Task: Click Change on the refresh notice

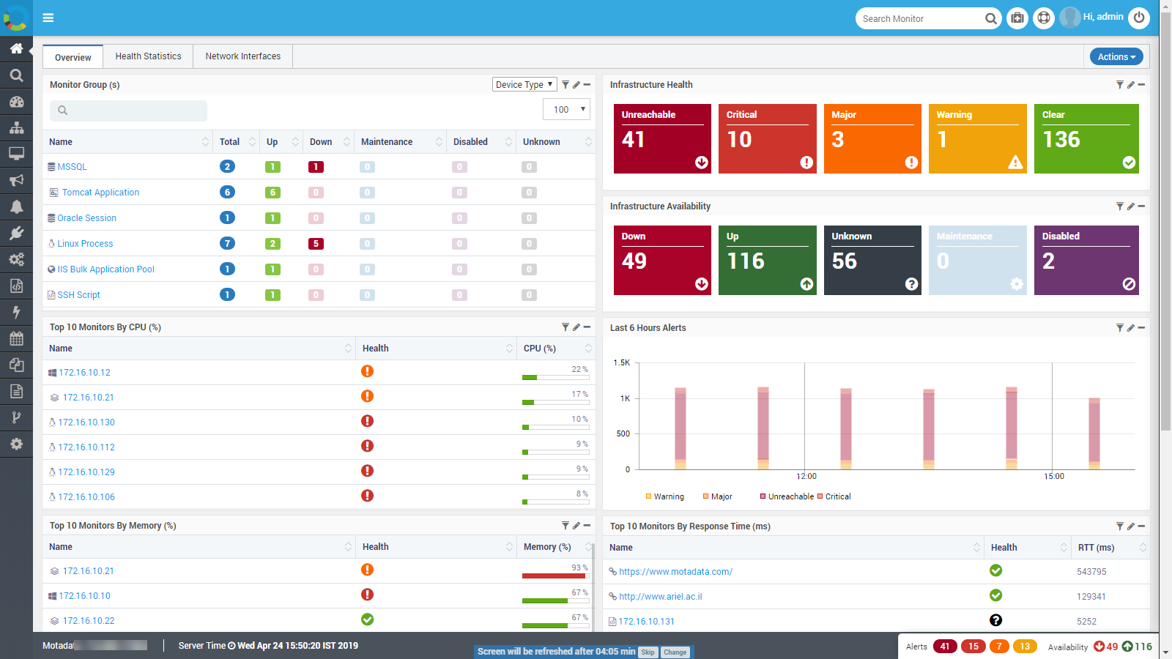Action: click(675, 652)
